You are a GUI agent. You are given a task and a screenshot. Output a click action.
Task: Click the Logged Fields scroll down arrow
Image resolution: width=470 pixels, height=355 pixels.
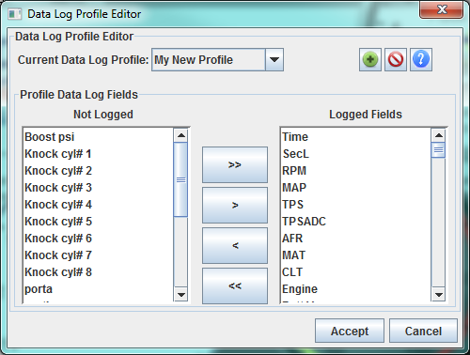tap(438, 294)
